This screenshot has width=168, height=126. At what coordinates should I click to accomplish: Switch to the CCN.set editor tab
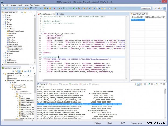(60, 14)
